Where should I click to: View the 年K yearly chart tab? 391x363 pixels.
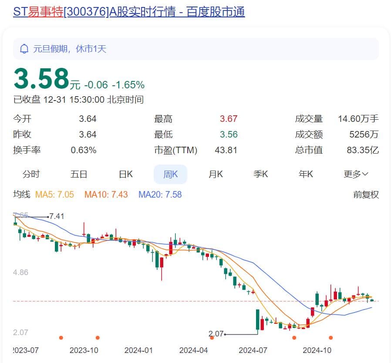coord(306,175)
